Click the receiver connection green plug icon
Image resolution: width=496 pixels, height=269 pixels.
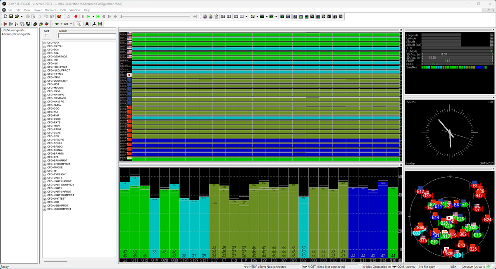coord(57,24)
